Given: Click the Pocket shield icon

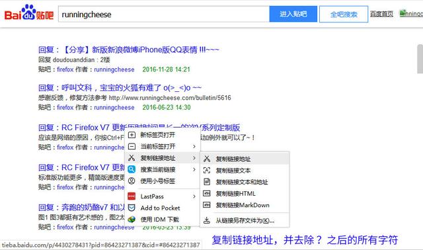Looking at the screenshot, I should click(x=132, y=208).
